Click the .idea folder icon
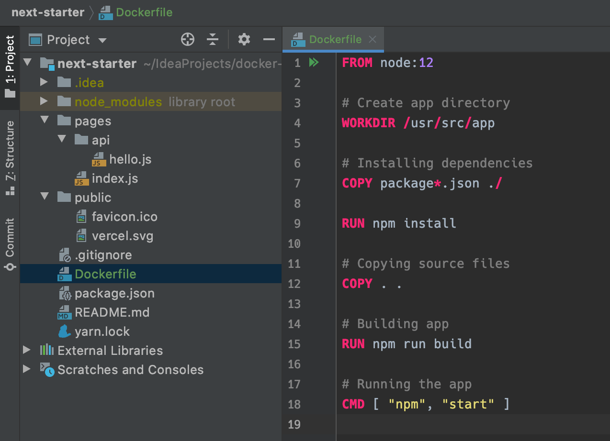The image size is (610, 441). (x=64, y=82)
